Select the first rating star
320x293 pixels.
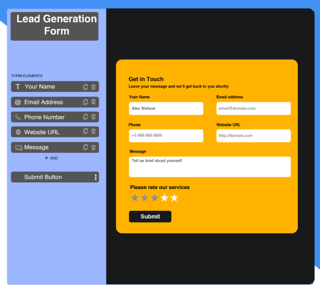(135, 198)
